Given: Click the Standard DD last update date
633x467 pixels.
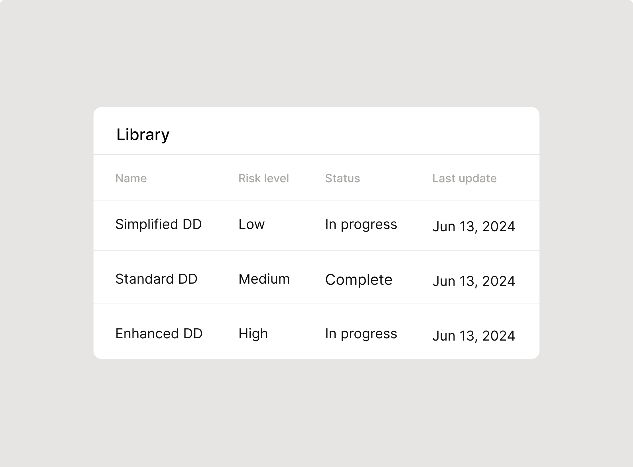Looking at the screenshot, I should [474, 281].
